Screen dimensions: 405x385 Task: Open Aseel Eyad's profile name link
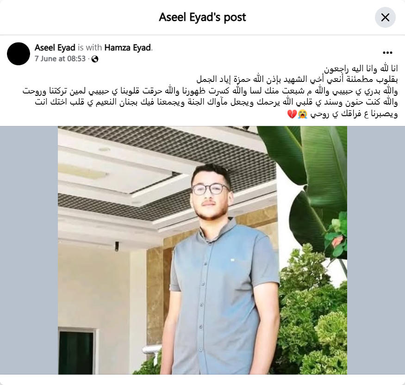click(55, 48)
